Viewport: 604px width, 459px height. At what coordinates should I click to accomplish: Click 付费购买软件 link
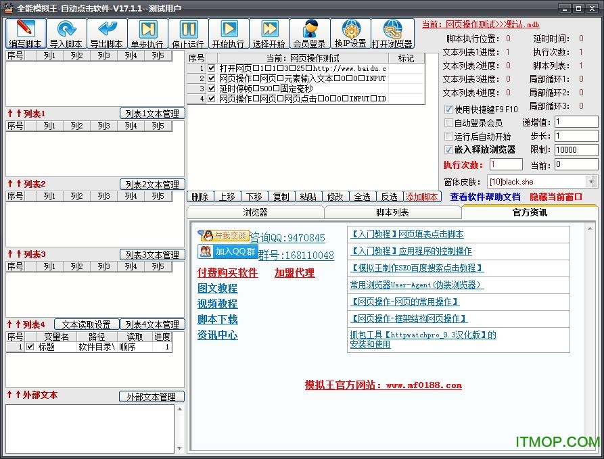[227, 272]
